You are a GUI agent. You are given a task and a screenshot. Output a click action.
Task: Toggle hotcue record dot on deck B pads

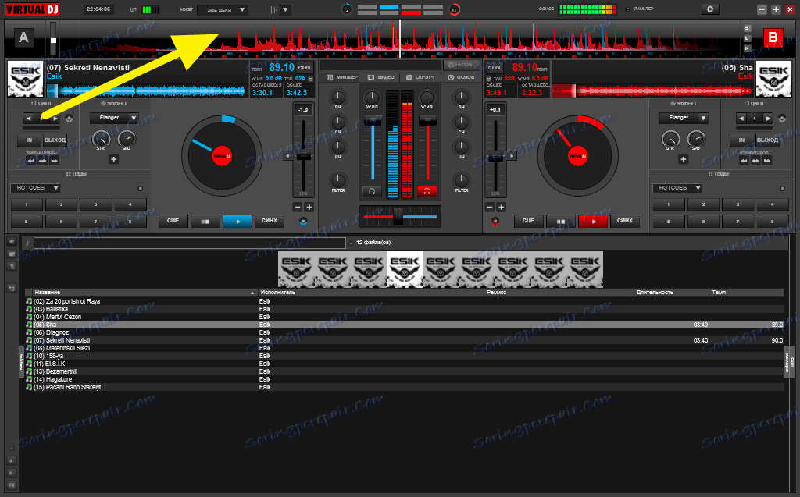782,189
